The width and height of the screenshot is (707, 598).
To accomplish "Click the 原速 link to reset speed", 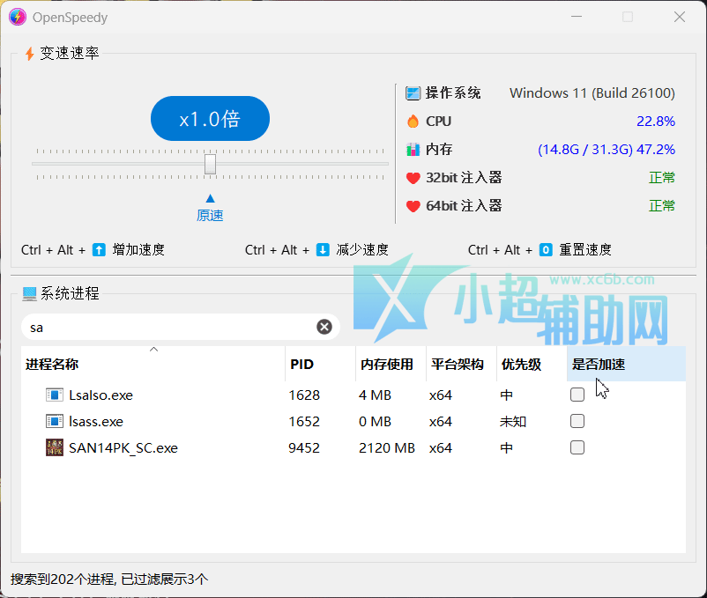I will pyautogui.click(x=210, y=214).
